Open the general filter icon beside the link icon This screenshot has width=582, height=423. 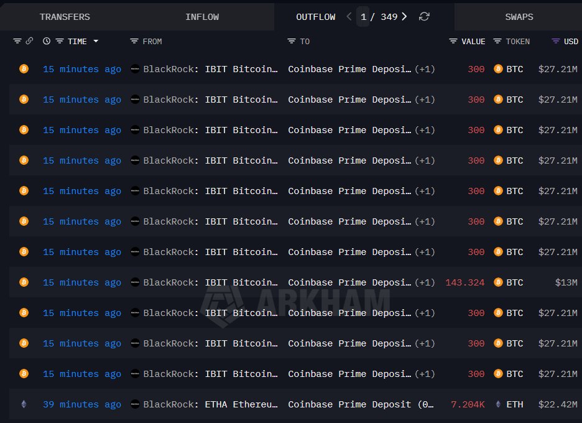(x=17, y=41)
